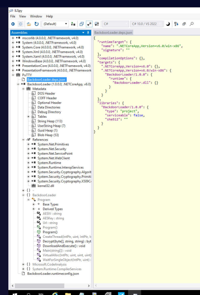Toggle show all types and members

(x=97, y=24)
